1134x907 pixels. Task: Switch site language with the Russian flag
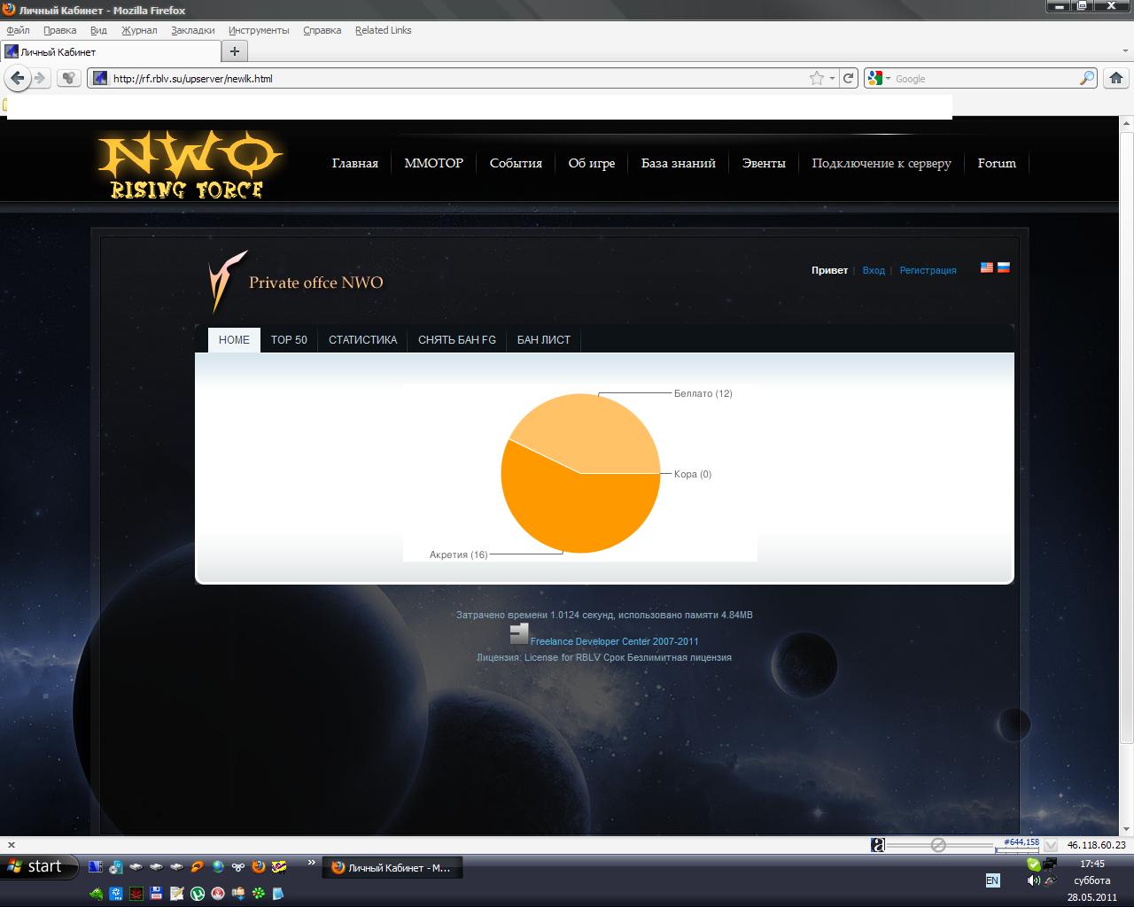click(1004, 267)
